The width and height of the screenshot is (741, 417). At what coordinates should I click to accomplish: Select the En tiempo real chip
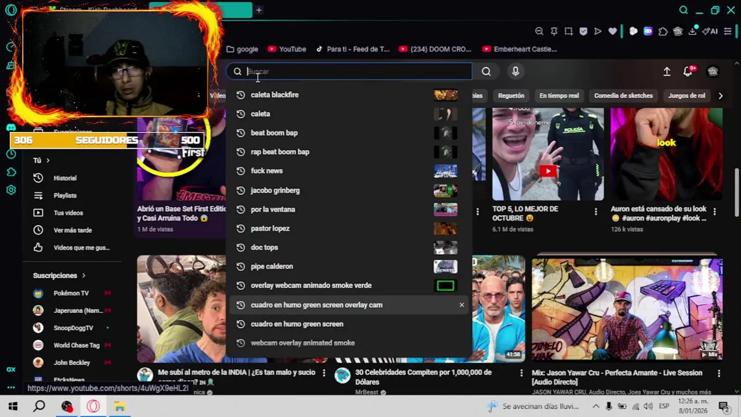pos(559,96)
